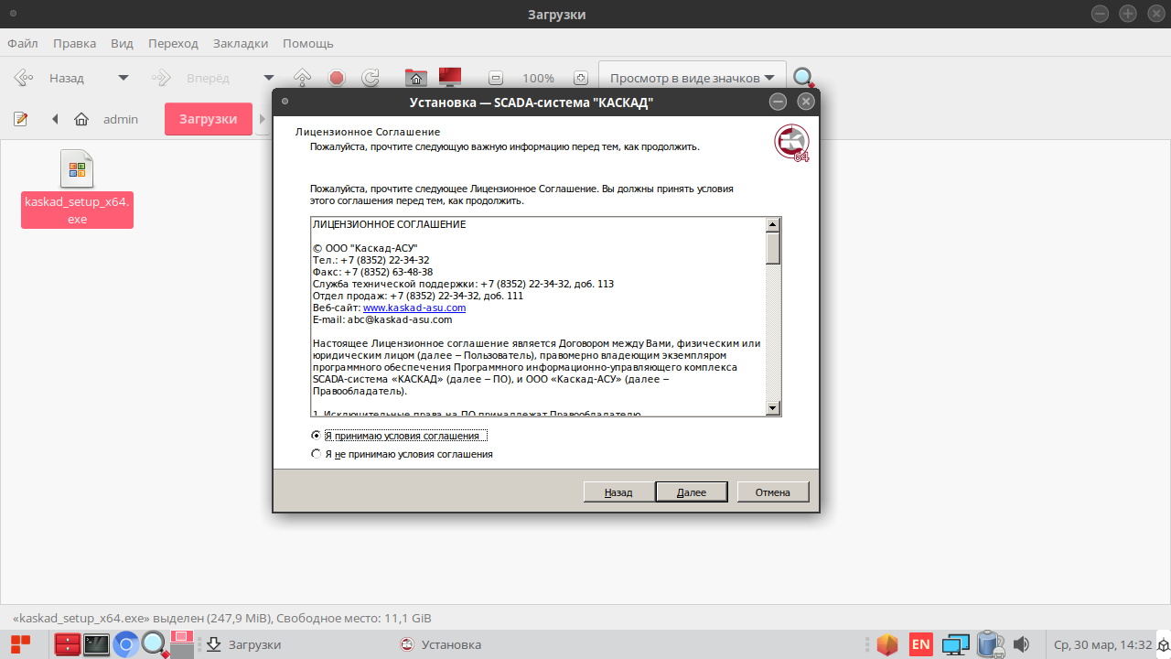
Task: Click the red Stop loading icon
Action: click(x=337, y=78)
